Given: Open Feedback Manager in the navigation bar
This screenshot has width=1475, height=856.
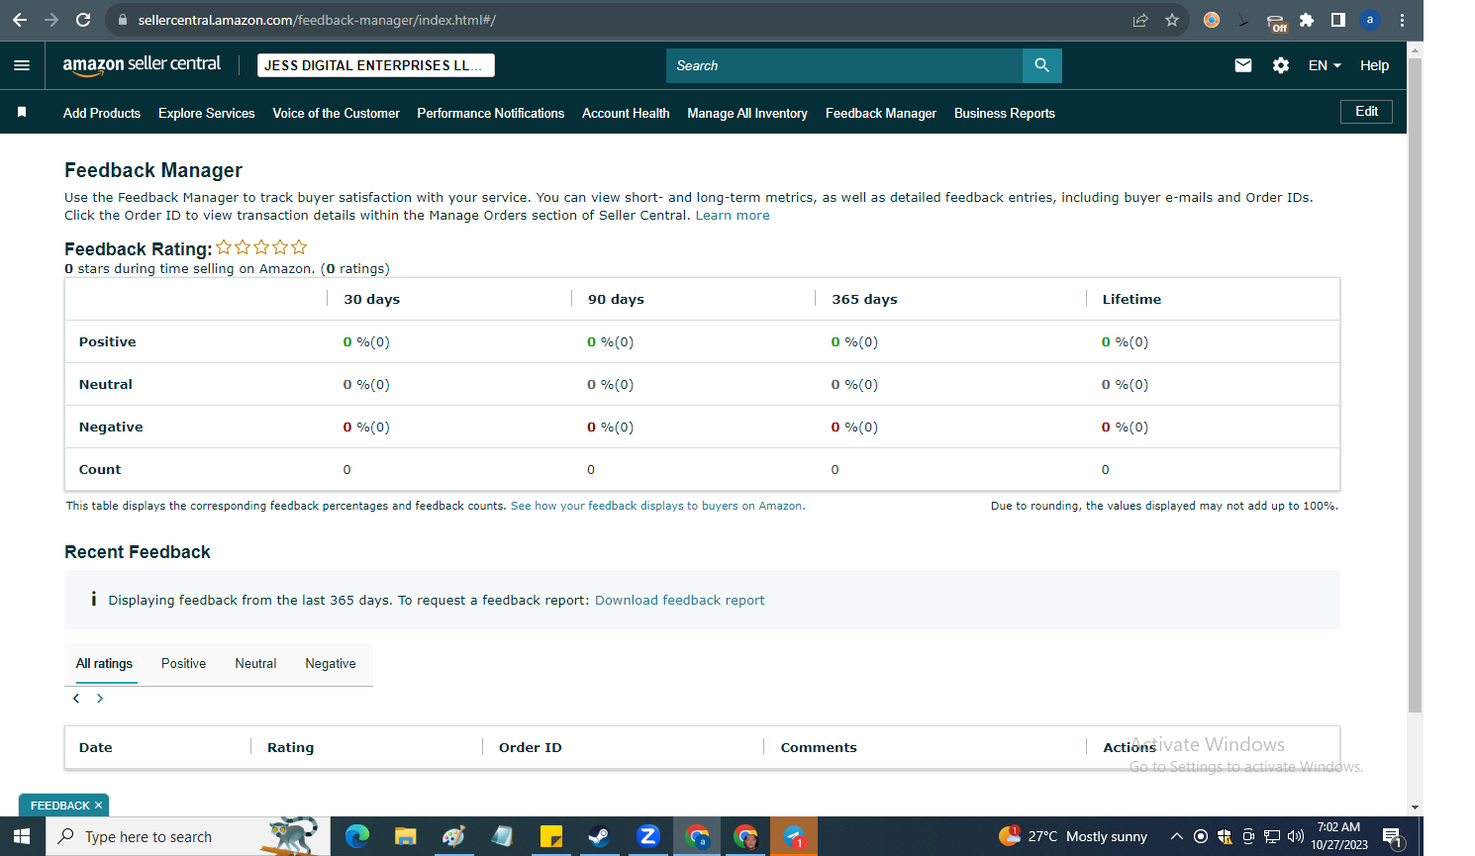Looking at the screenshot, I should pyautogui.click(x=881, y=114).
